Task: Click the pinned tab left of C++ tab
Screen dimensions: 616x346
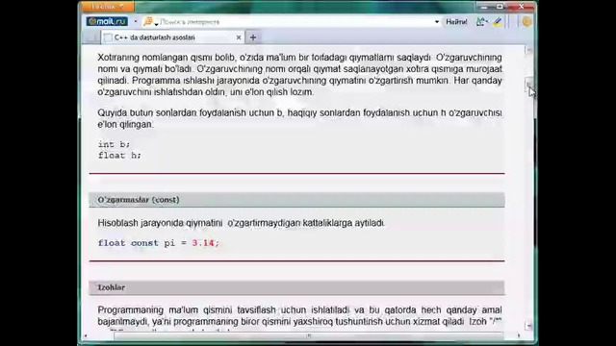Action: pyautogui.click(x=91, y=37)
